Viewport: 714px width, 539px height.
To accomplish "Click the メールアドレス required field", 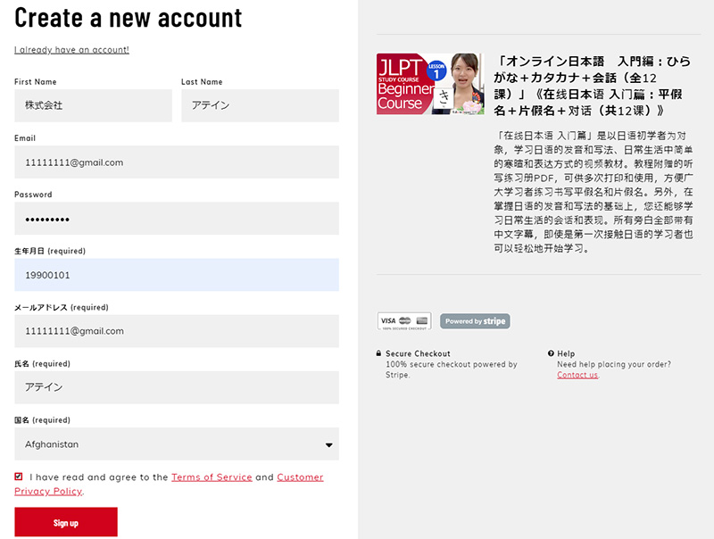I will (x=177, y=331).
